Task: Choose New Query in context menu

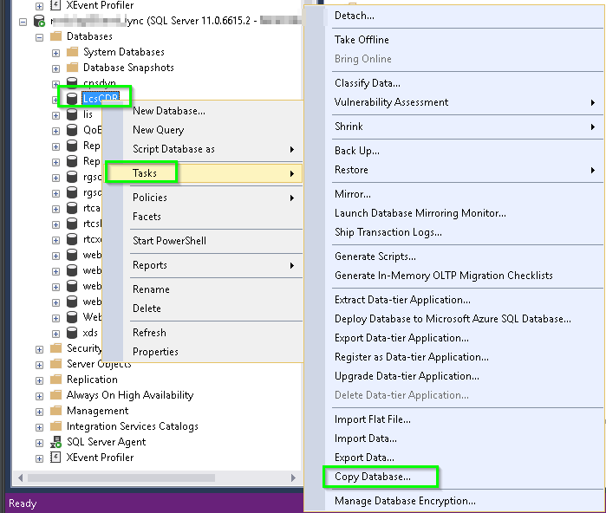Action: click(158, 130)
